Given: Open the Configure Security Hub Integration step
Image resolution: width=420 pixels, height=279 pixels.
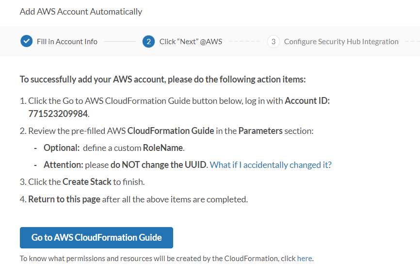Looking at the screenshot, I should [341, 42].
